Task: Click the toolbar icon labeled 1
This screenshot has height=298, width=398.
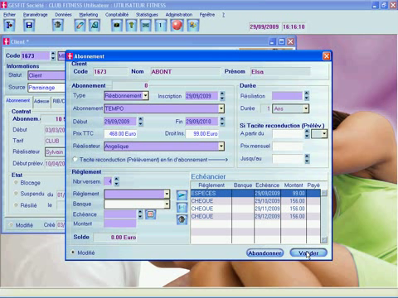Action: tap(160, 26)
